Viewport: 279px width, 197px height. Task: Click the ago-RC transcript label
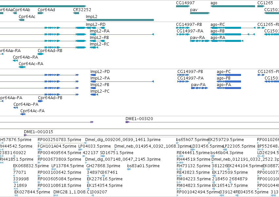[218, 24]
